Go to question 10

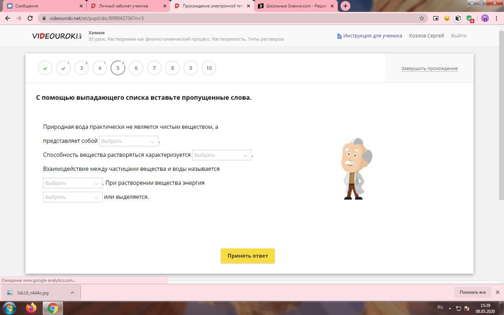click(x=209, y=68)
